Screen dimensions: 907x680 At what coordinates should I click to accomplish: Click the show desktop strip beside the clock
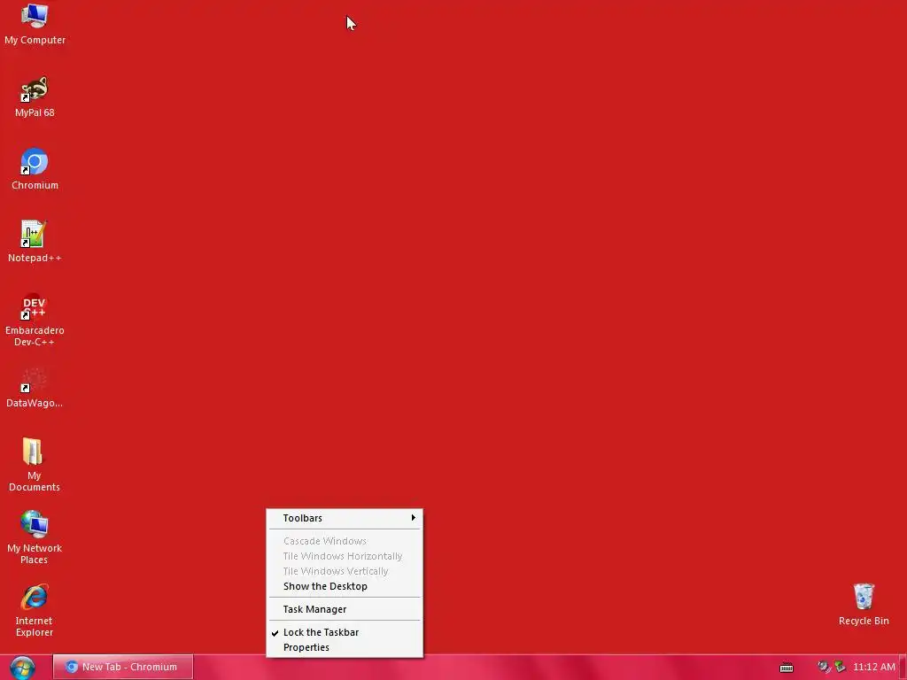coord(903,668)
